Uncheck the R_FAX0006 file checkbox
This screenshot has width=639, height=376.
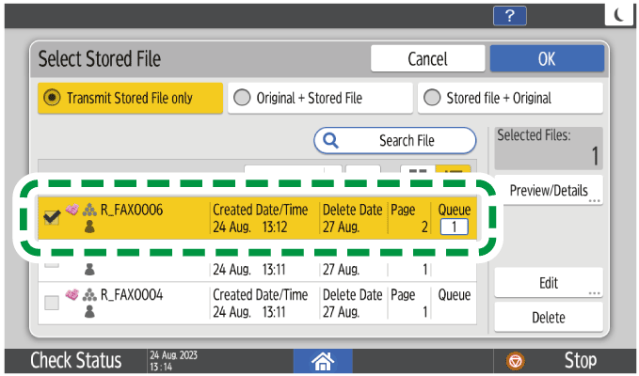coord(53,218)
